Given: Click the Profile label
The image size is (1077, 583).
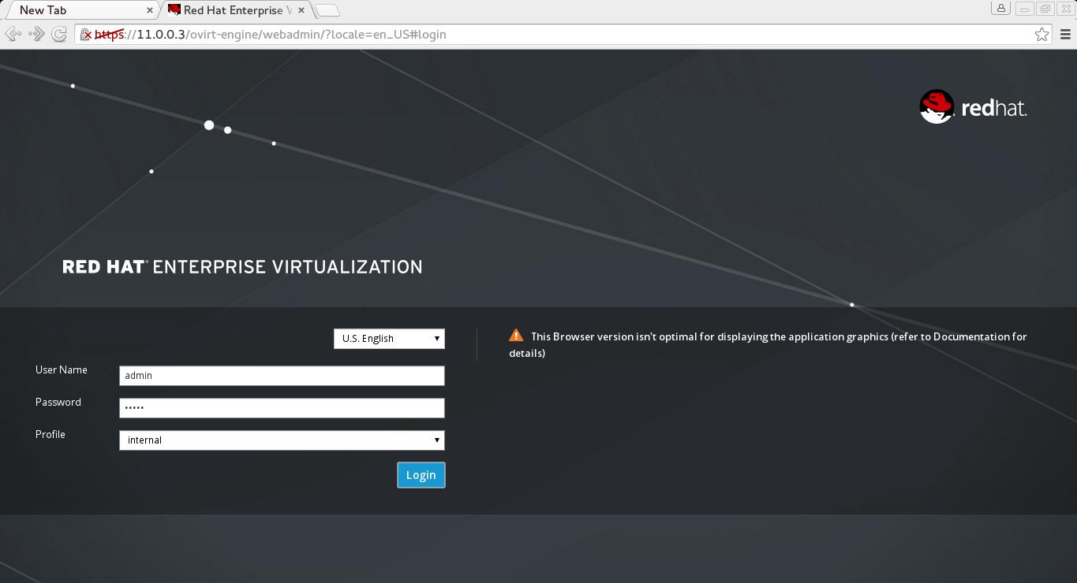Looking at the screenshot, I should pyautogui.click(x=50, y=434).
